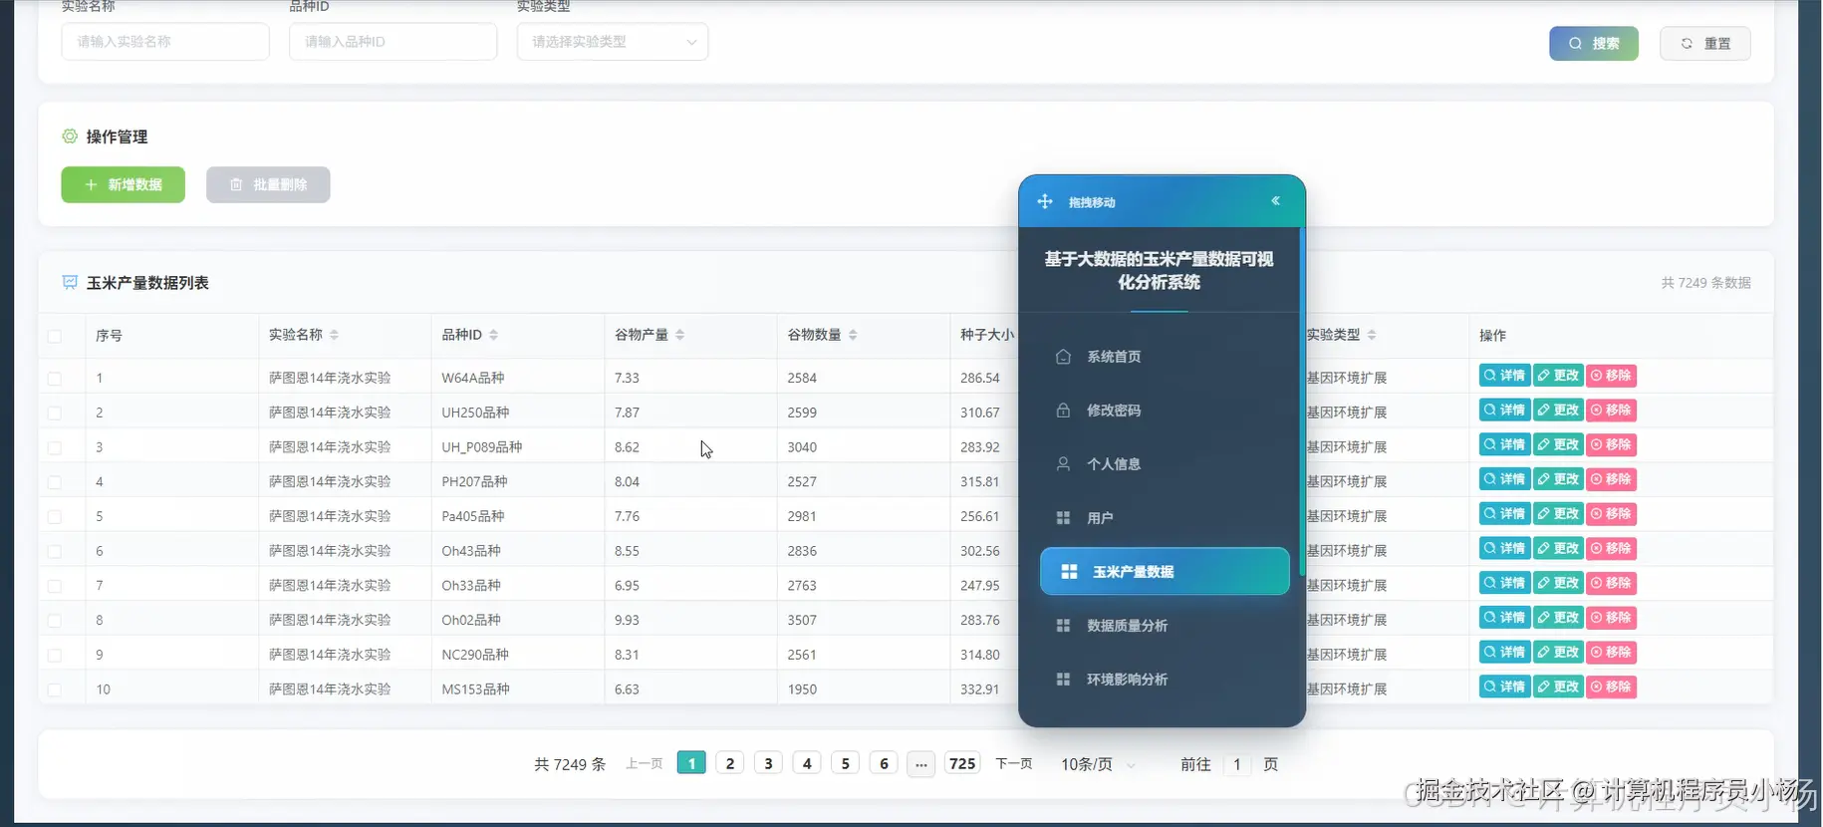Click the lock icon beside 修改密码
Screen dimensions: 1823x827
(x=1063, y=411)
